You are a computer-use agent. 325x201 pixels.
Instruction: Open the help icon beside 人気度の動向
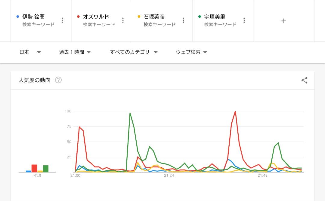coord(58,80)
